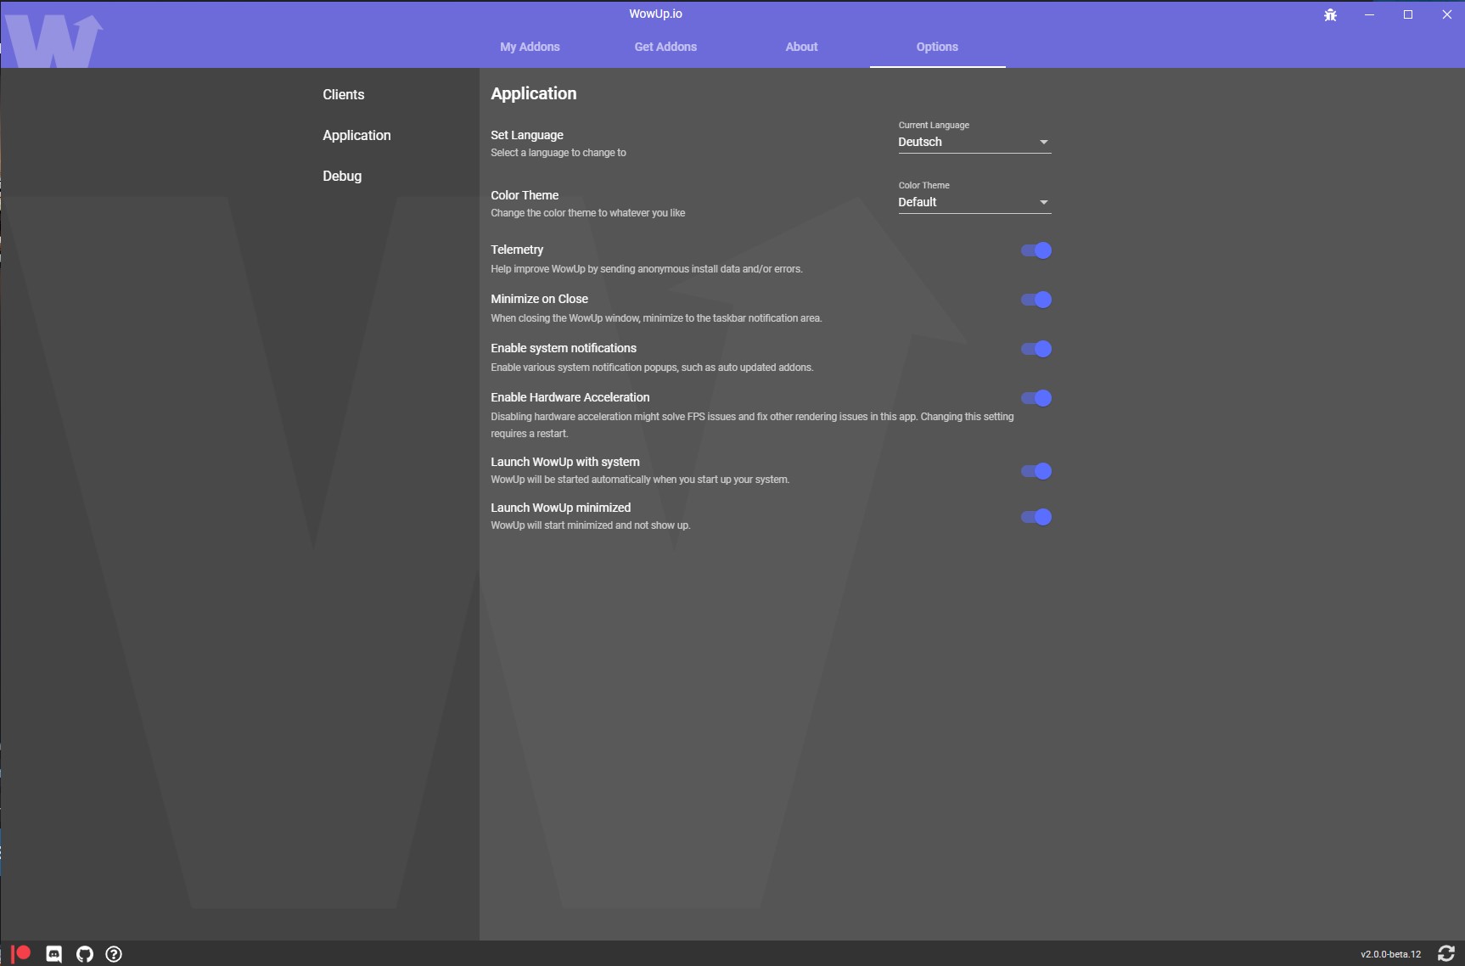Open the My Addons tab

(x=530, y=47)
